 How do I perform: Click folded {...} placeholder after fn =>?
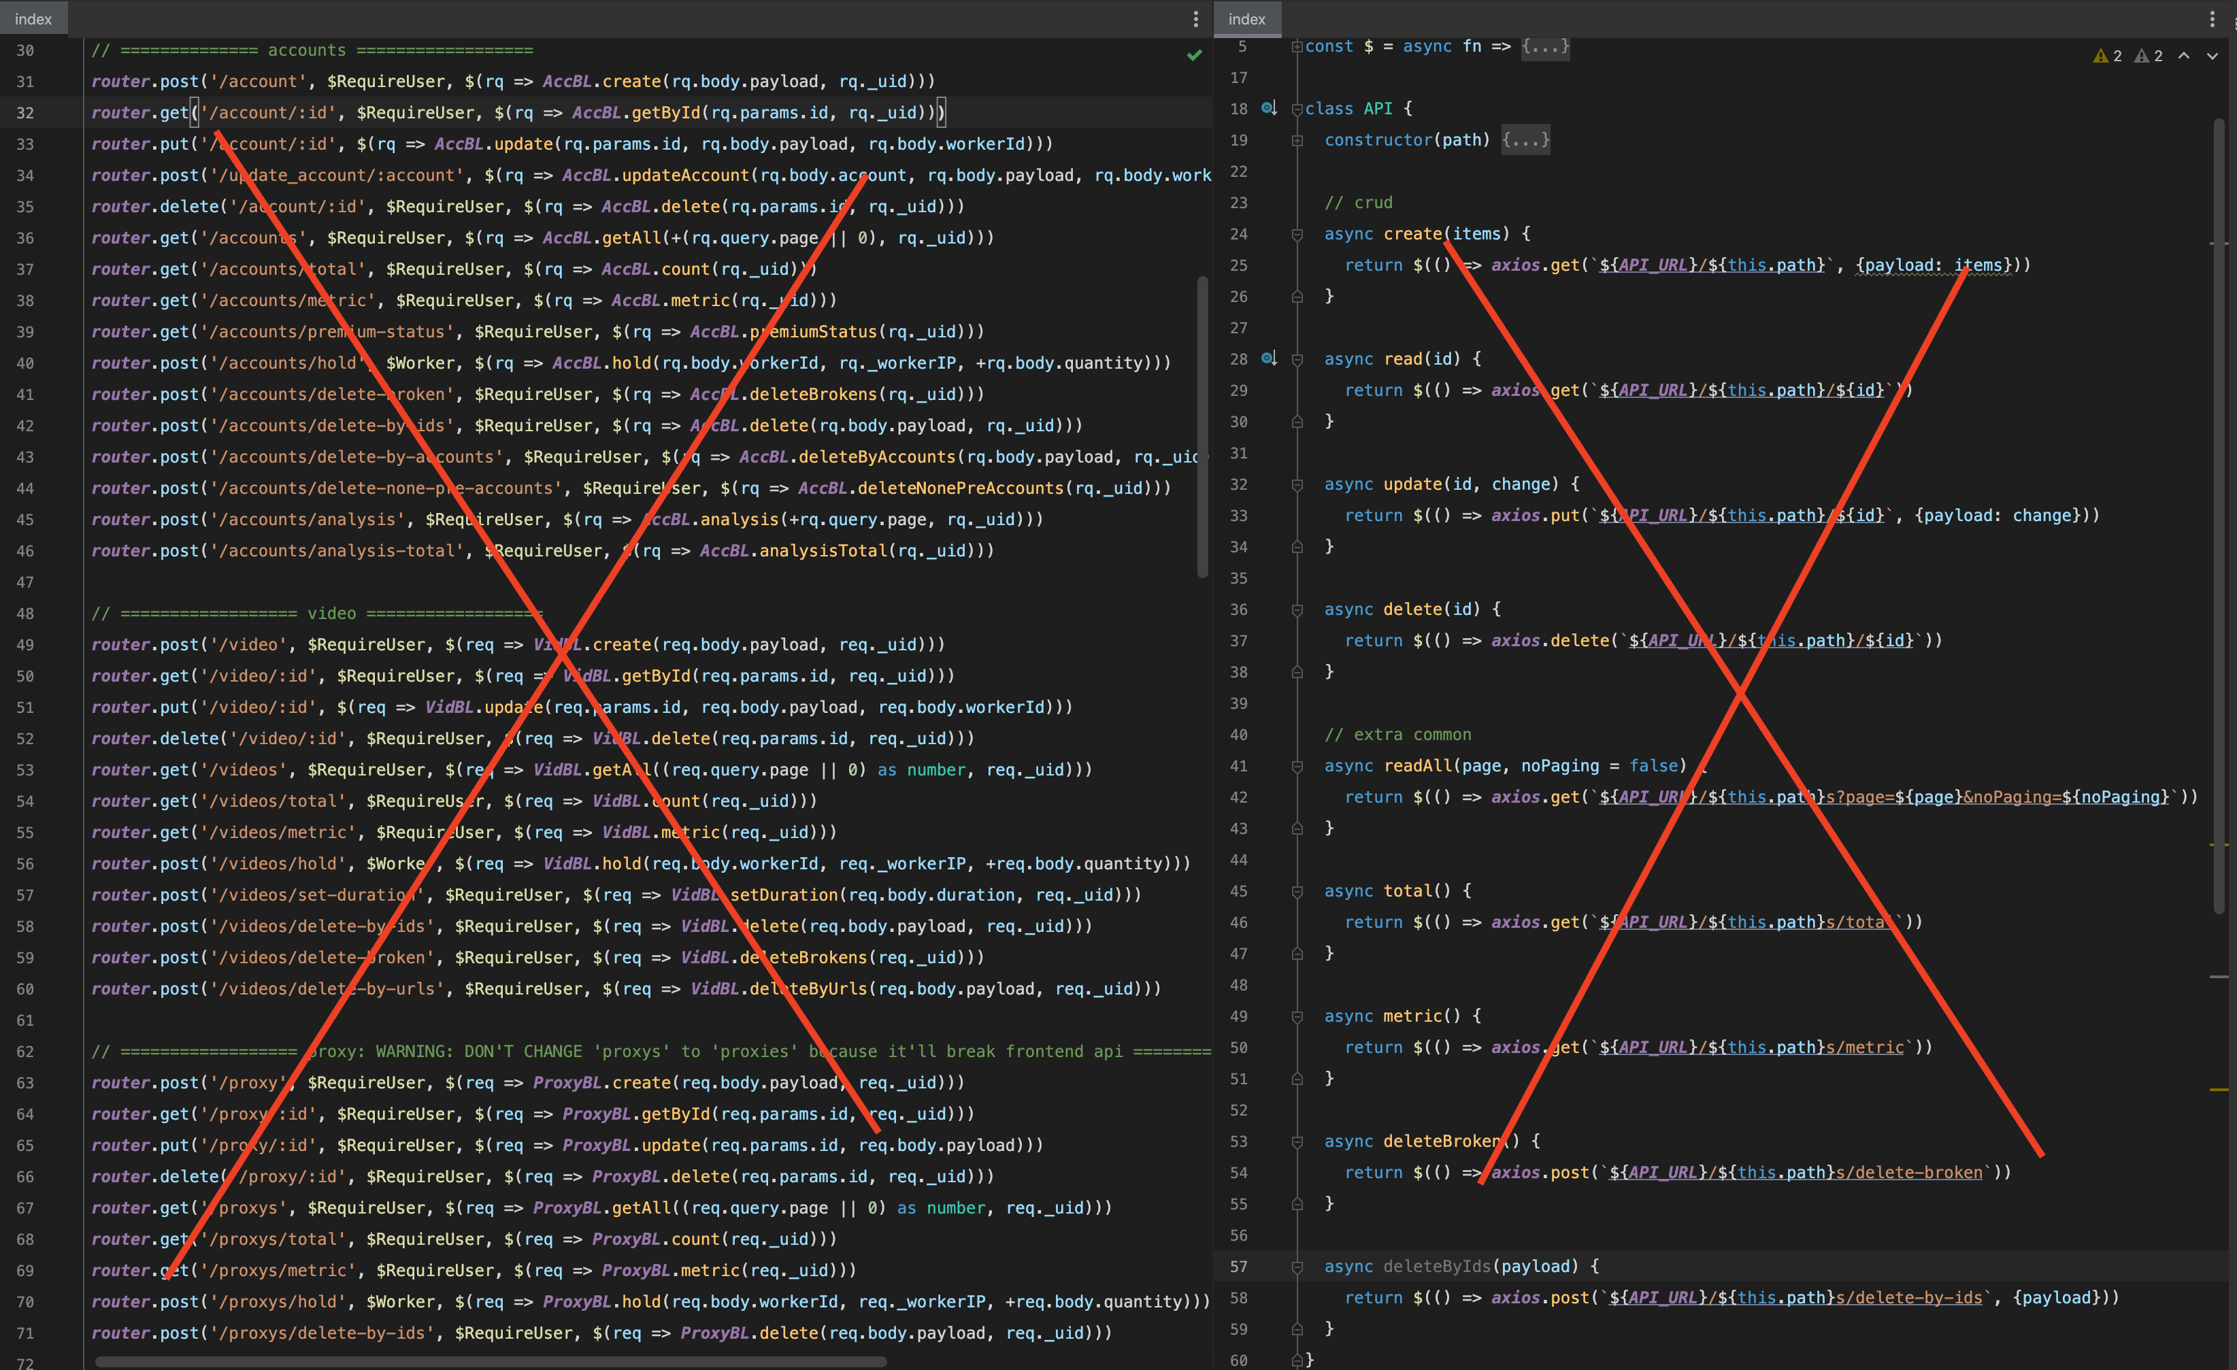1545,46
